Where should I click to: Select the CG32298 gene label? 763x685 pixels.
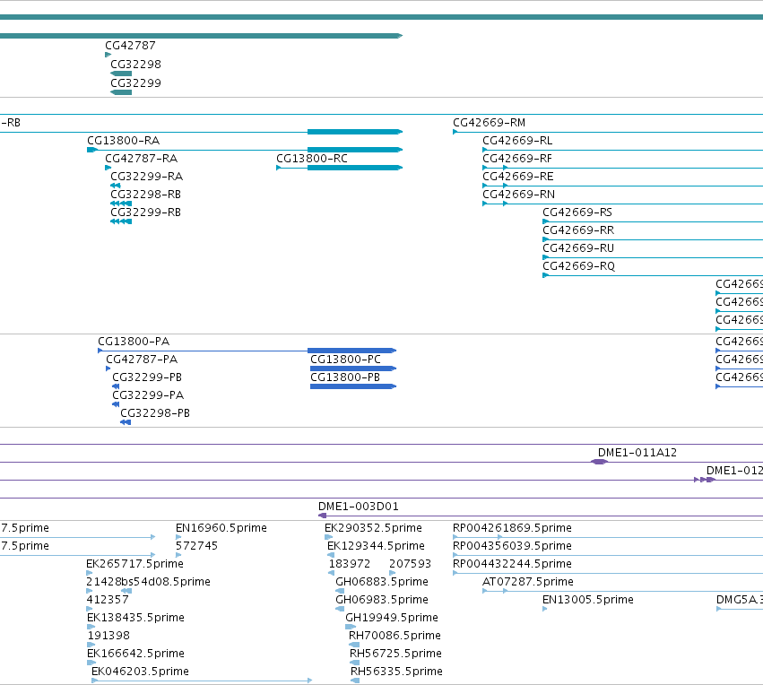[135, 65]
